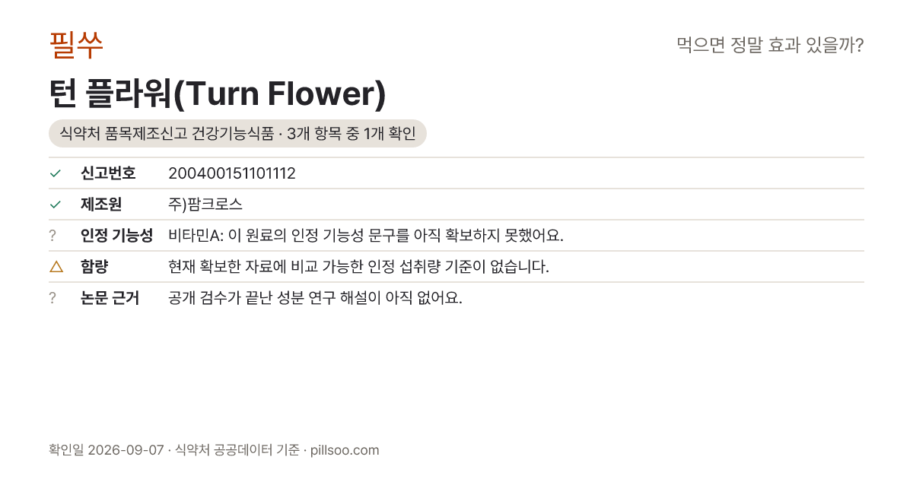Screen dimensions: 913x479
Task: Click the 논문 근거 row label
Action: tap(110, 298)
